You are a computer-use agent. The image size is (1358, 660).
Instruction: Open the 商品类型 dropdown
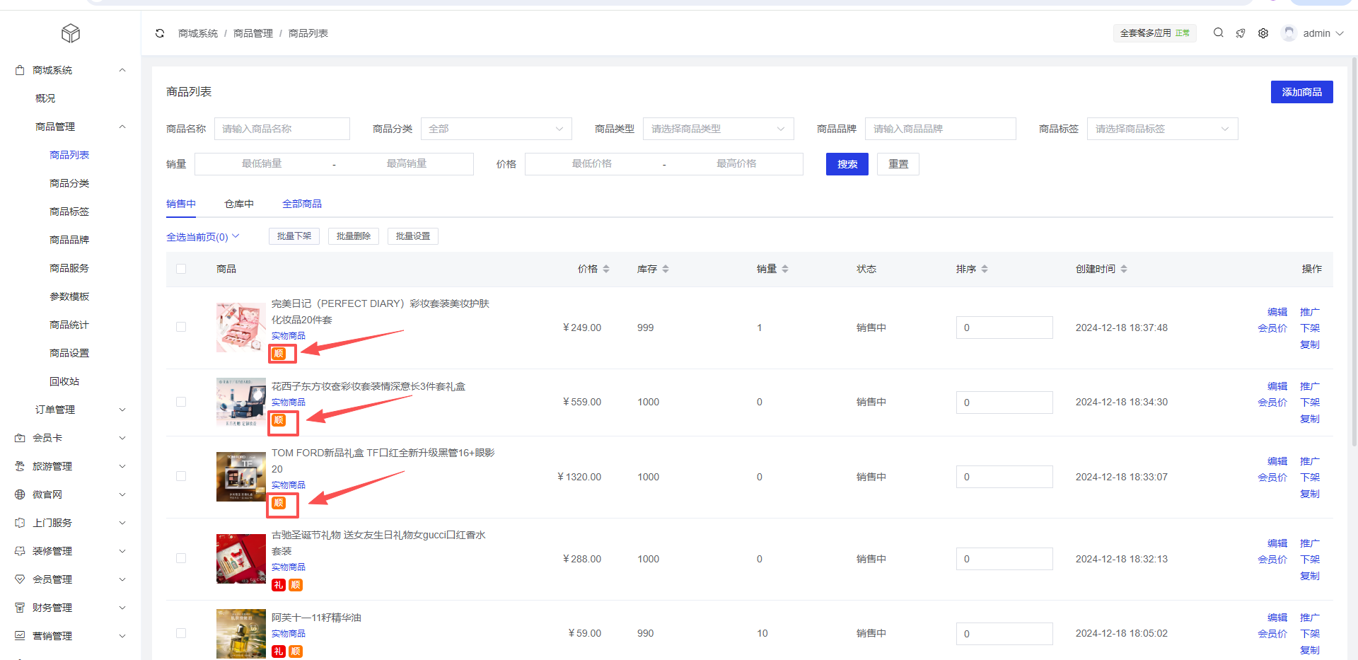pos(718,129)
